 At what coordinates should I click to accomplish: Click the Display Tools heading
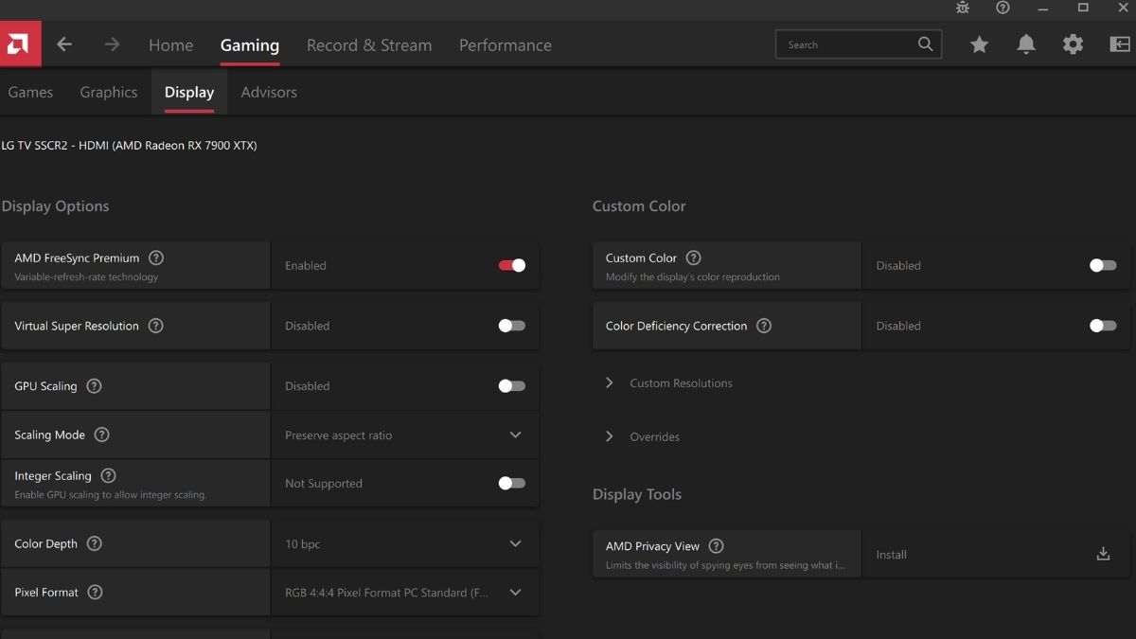pyautogui.click(x=637, y=494)
